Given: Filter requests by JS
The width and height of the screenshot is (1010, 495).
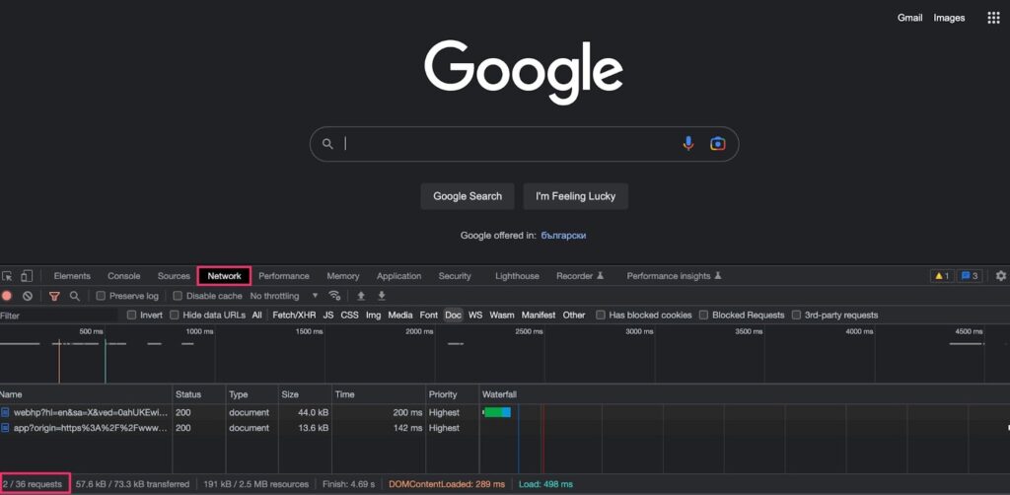Looking at the screenshot, I should tap(328, 315).
